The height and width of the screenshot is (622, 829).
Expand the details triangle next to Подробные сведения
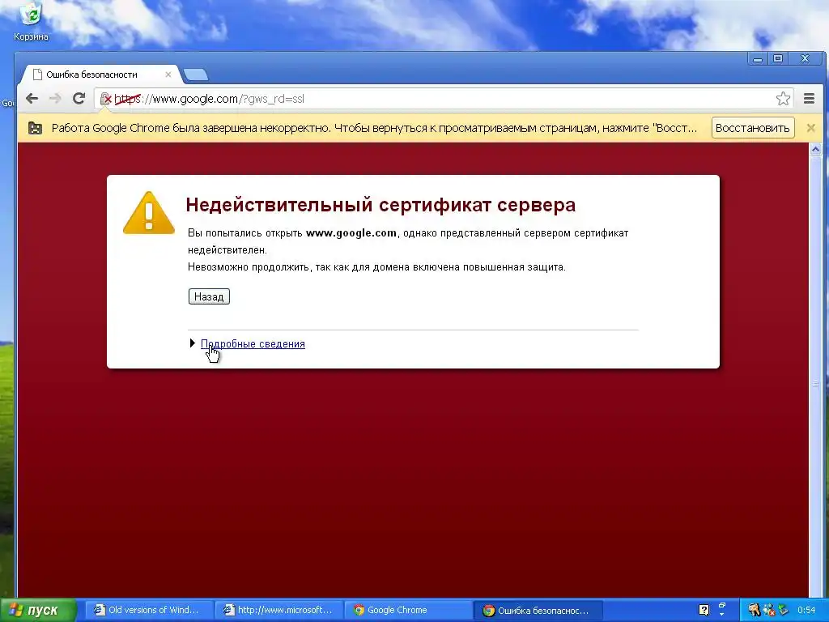click(x=193, y=343)
